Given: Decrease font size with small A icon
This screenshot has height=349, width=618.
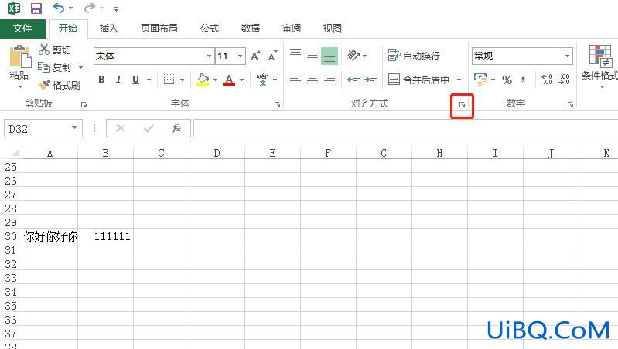Looking at the screenshot, I should click(272, 56).
